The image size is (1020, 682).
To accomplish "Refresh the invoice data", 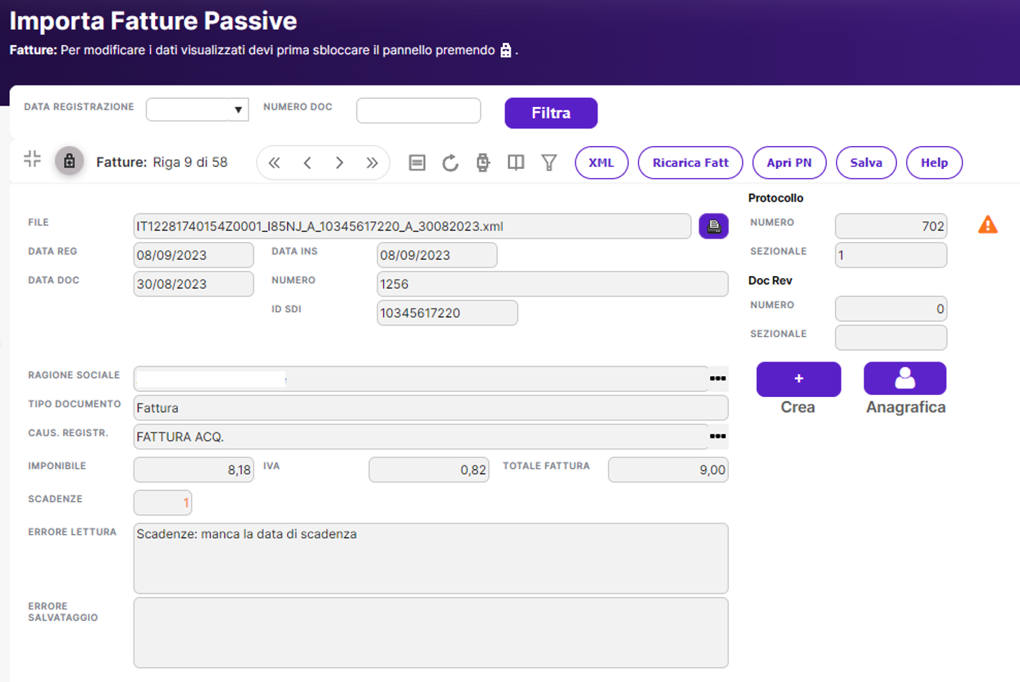I will [x=450, y=163].
